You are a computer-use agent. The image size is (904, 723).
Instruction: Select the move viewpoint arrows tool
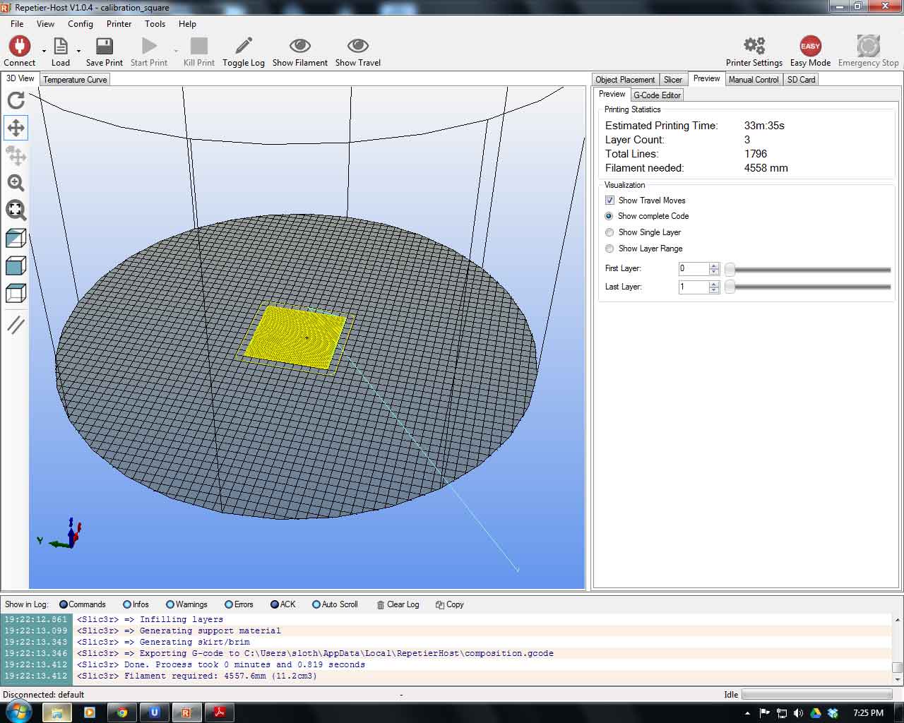click(x=16, y=128)
